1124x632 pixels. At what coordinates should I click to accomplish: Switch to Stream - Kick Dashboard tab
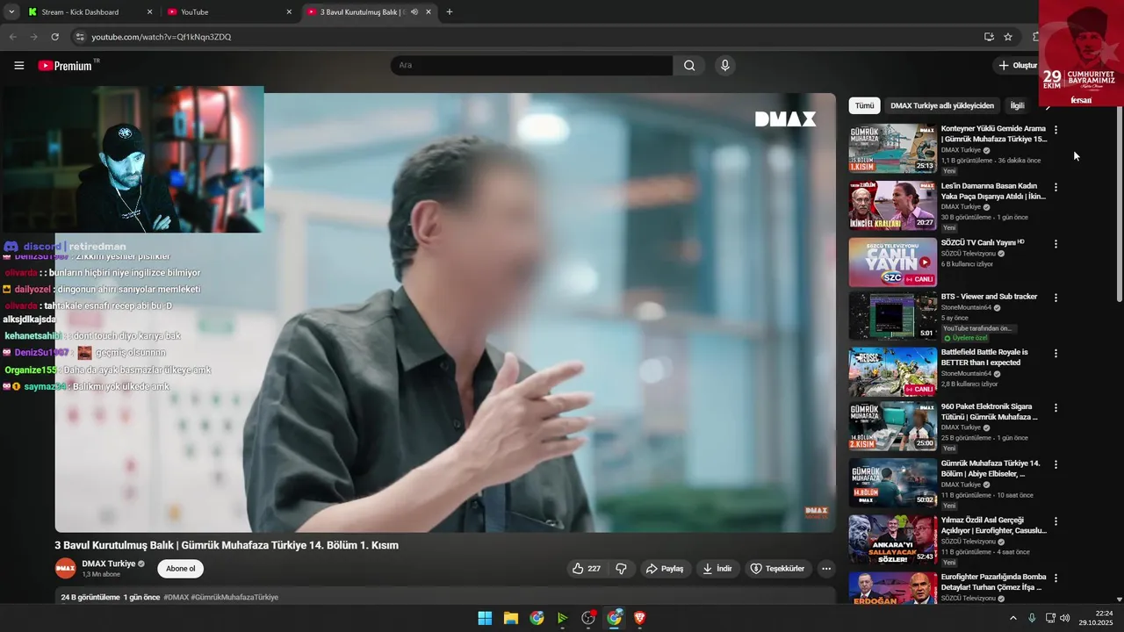pyautogui.click(x=81, y=12)
